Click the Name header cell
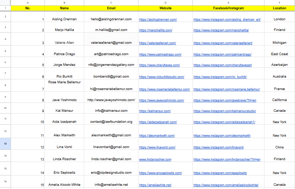This screenshot has width=295, height=189. [64, 8]
